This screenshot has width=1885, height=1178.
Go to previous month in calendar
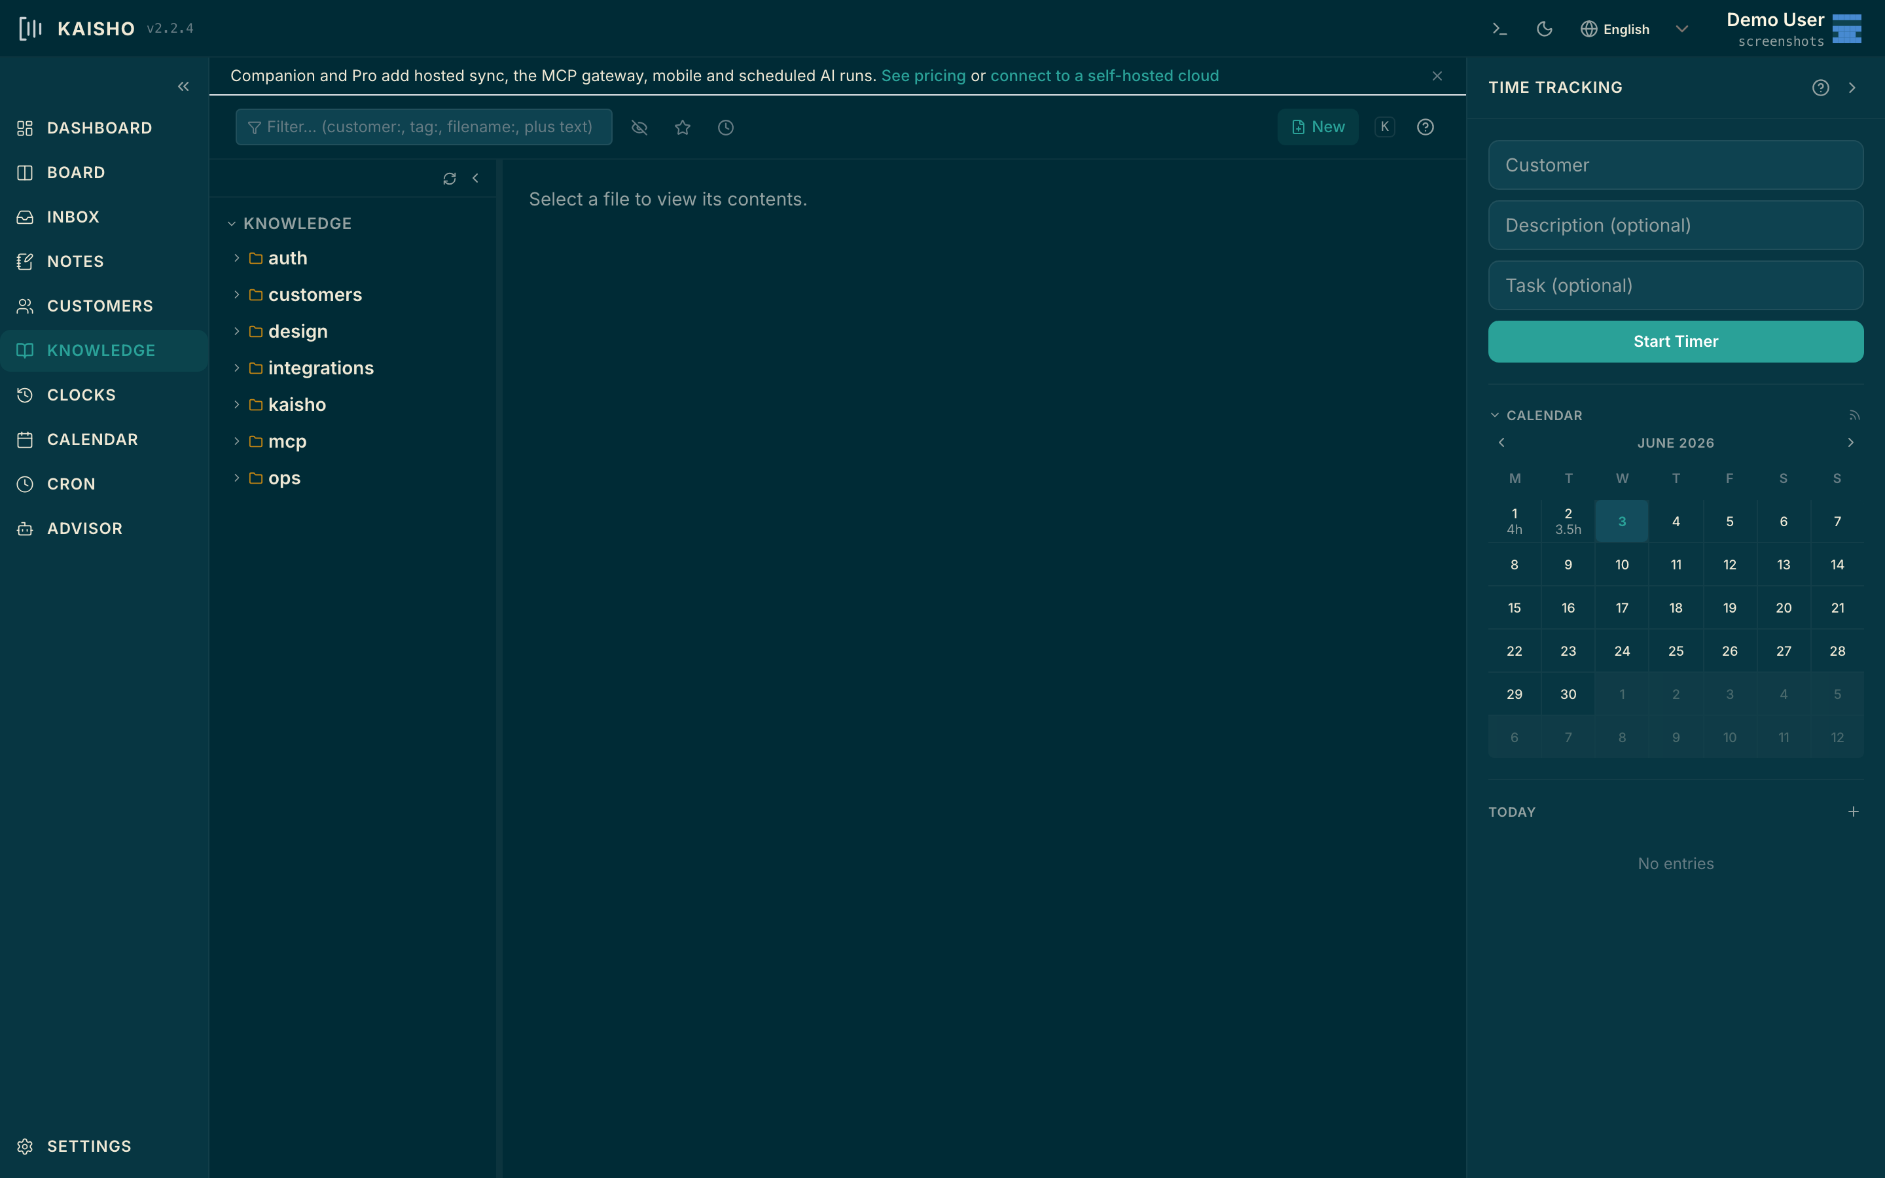point(1501,442)
